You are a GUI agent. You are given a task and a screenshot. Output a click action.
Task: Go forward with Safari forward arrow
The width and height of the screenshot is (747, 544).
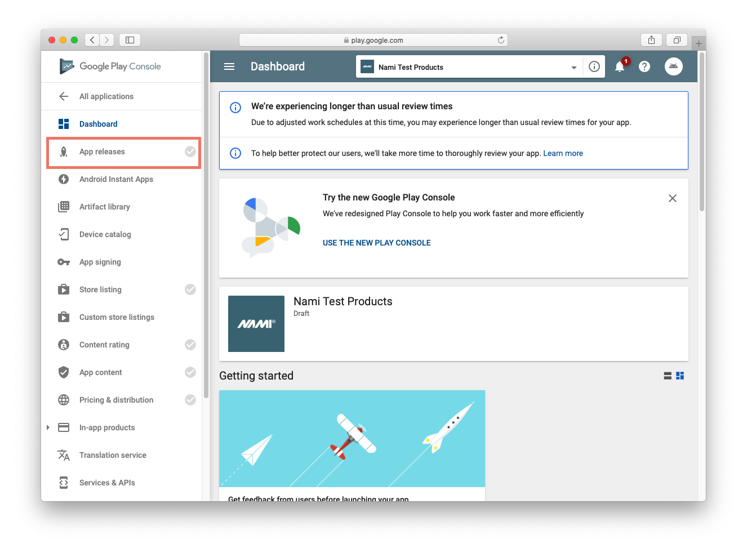click(x=107, y=40)
